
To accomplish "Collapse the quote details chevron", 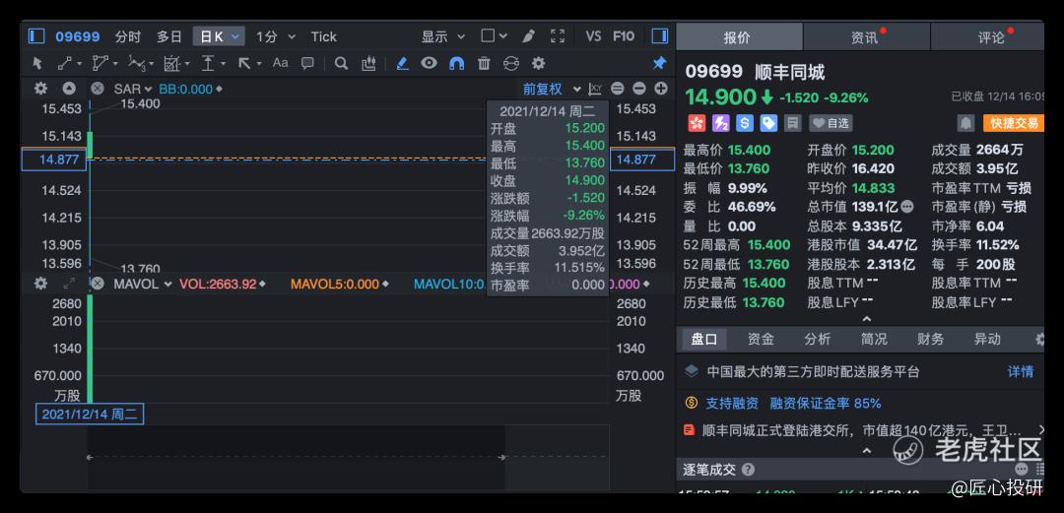I will click(x=867, y=318).
